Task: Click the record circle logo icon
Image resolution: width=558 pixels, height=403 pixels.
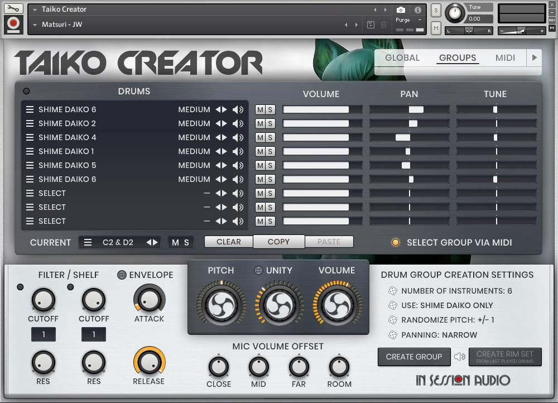Action: pyautogui.click(x=13, y=24)
